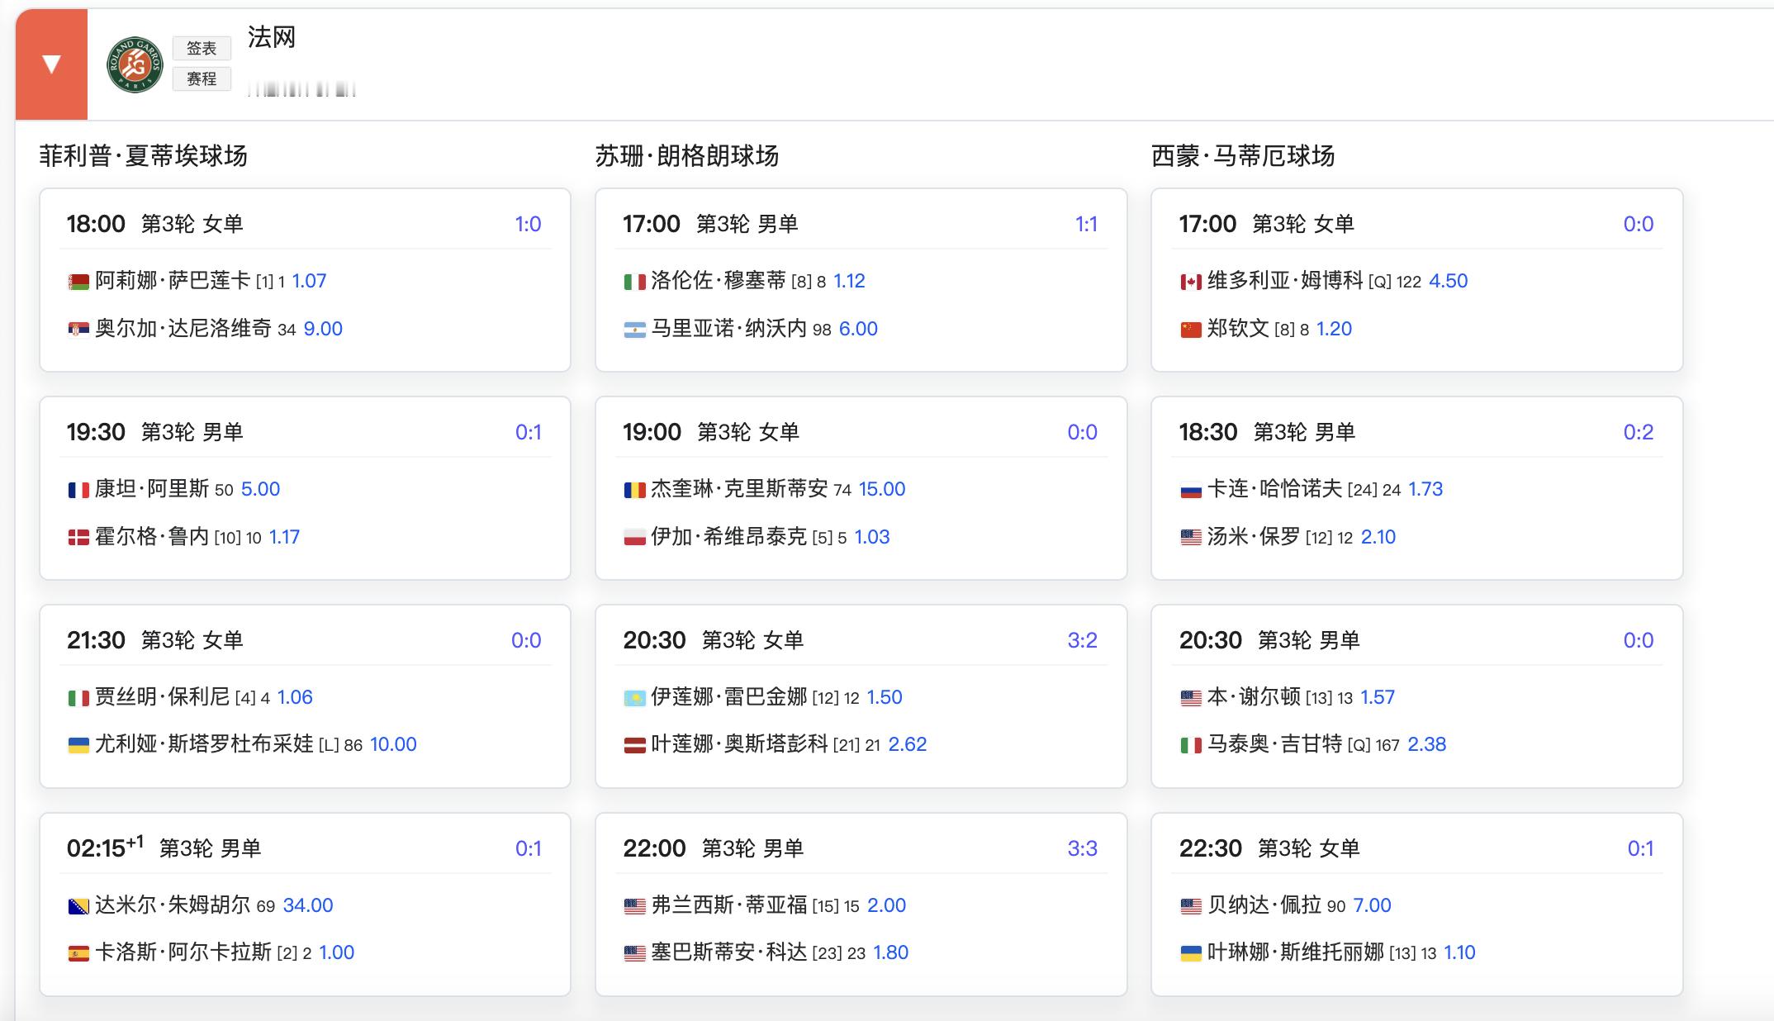Viewport: 1774px width, 1021px height.
Task: Open player 洛伦佐·穆塞蒂
Action: point(719,281)
